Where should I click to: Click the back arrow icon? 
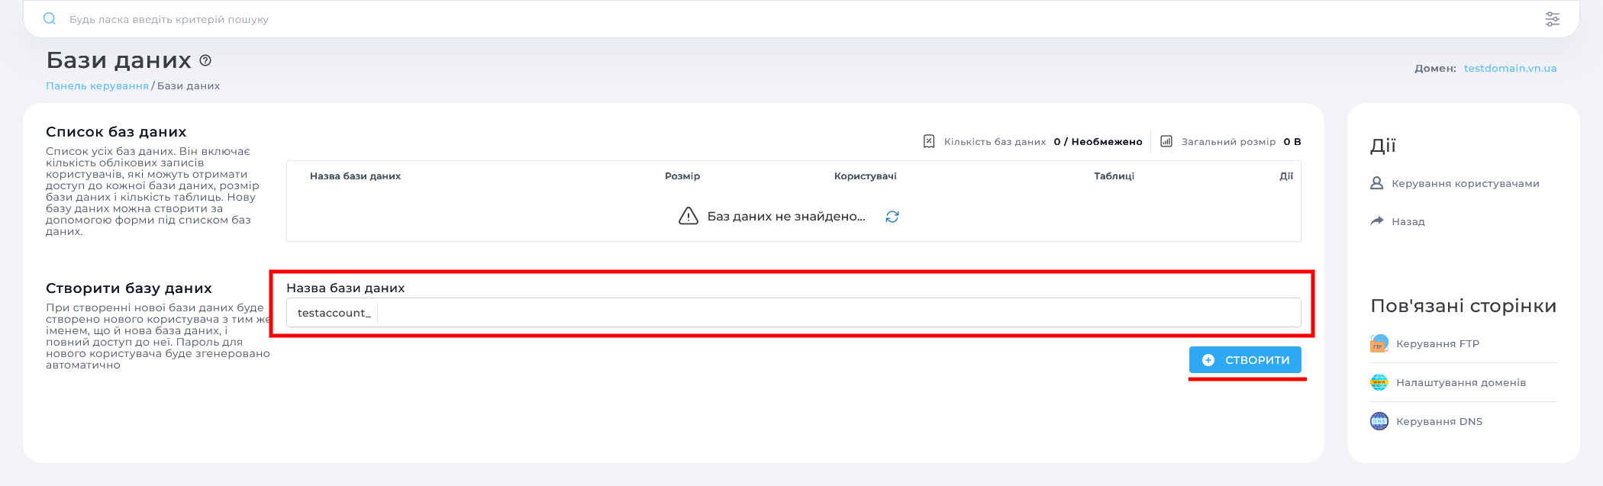[x=1377, y=221]
